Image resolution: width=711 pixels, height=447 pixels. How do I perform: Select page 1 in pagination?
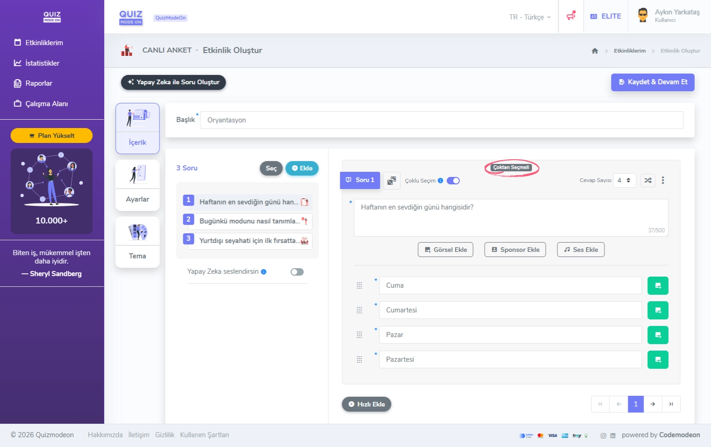pyautogui.click(x=636, y=404)
